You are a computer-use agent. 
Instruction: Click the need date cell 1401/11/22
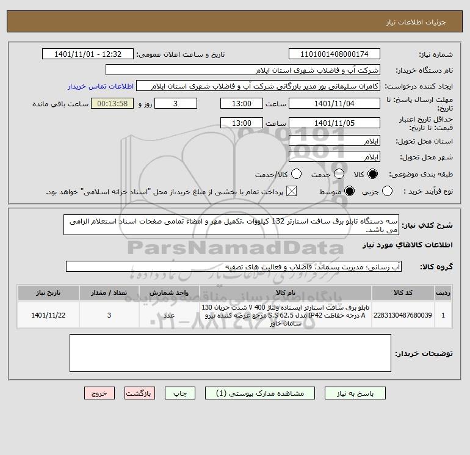48,315
